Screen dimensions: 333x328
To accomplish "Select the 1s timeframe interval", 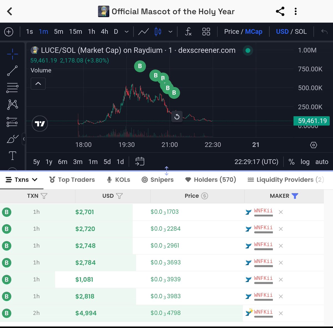I will click(29, 32).
